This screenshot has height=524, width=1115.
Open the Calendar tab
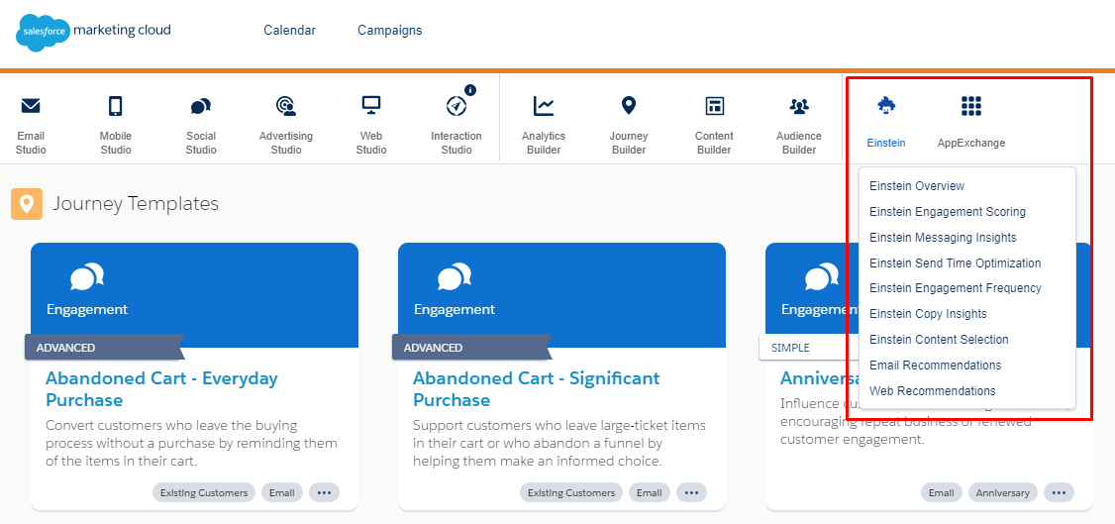289,31
